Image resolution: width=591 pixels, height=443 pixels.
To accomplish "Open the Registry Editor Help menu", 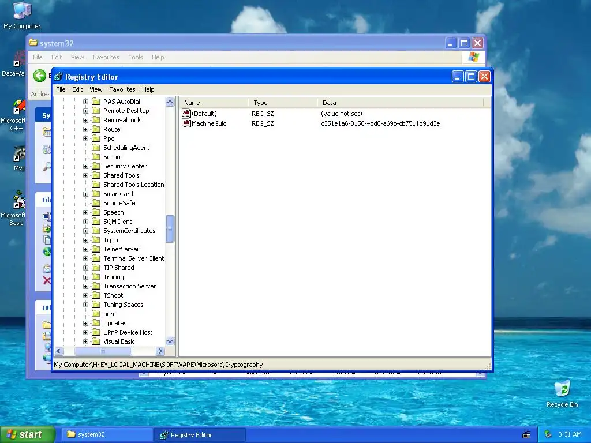I will pos(148,89).
